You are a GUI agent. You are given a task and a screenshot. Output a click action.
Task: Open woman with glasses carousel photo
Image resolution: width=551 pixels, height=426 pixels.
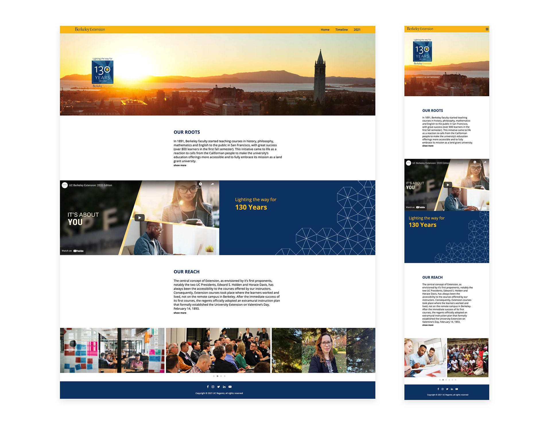(323, 351)
